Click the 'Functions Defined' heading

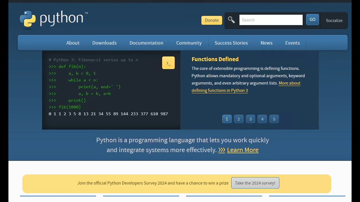coord(215,59)
